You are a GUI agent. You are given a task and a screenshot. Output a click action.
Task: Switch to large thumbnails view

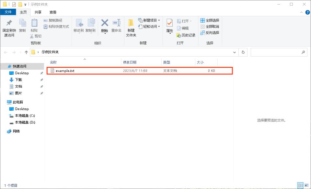[307, 186]
